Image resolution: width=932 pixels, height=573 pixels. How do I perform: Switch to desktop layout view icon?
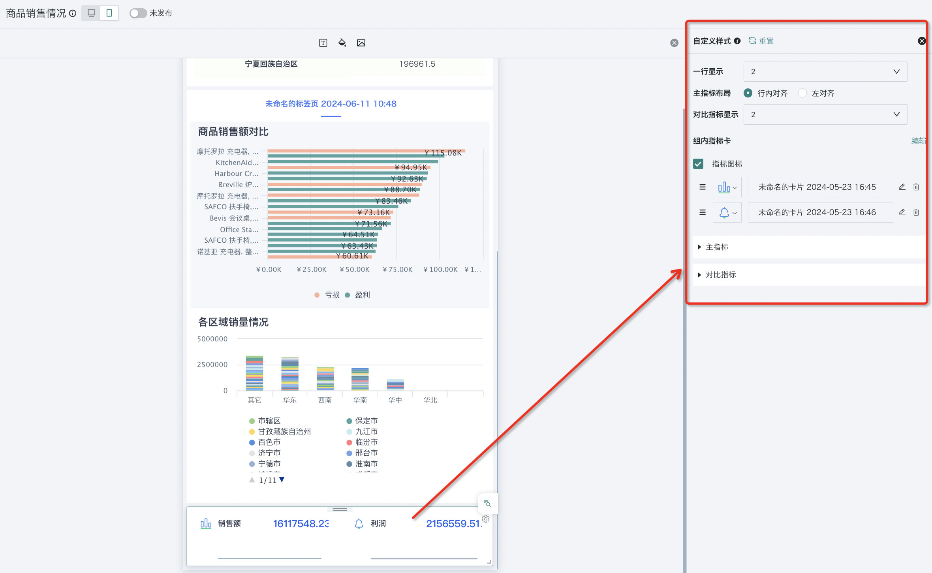(x=91, y=13)
